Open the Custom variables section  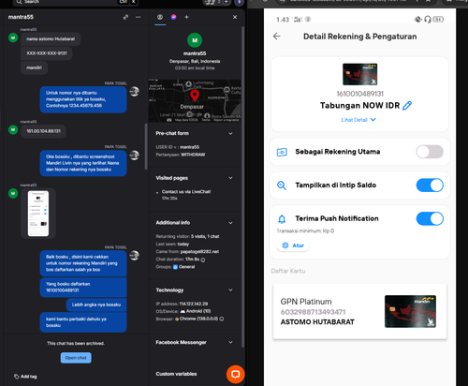pos(176,374)
